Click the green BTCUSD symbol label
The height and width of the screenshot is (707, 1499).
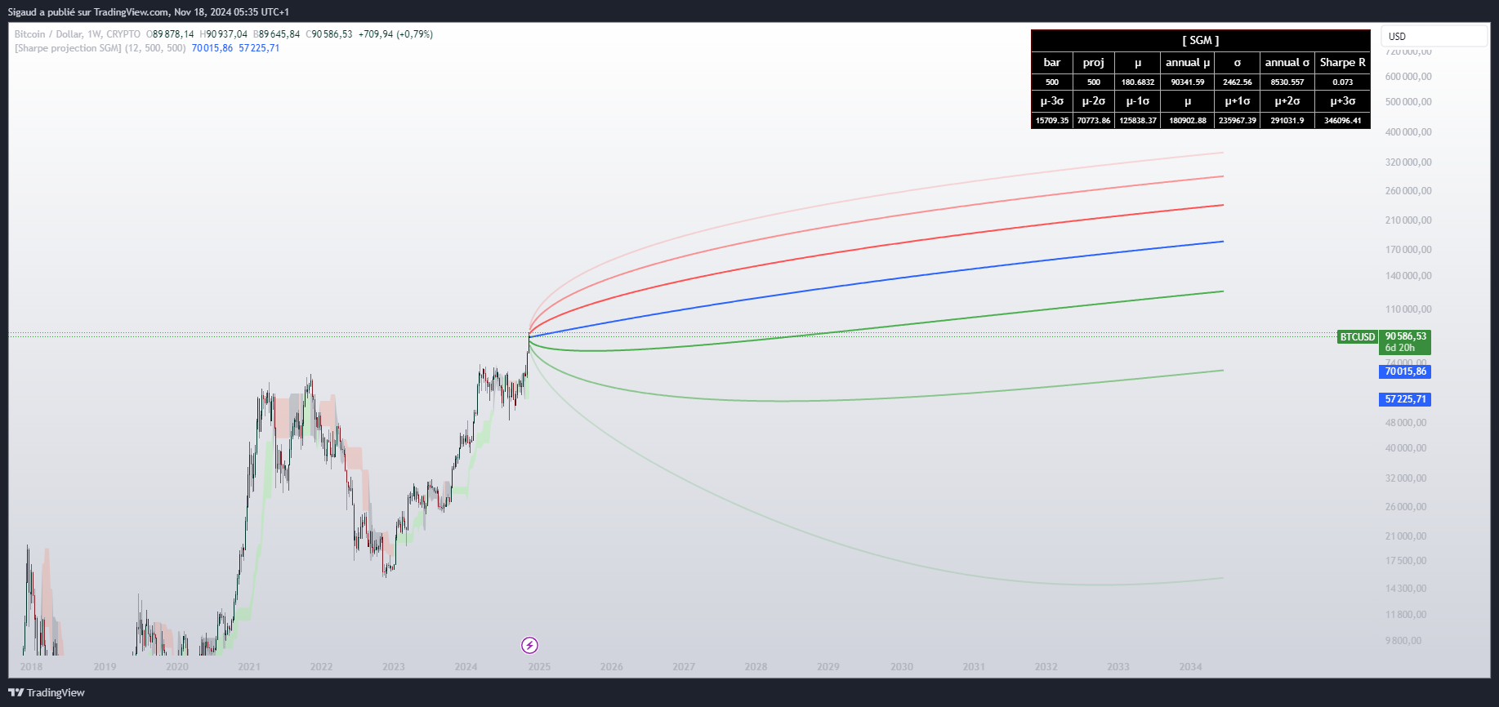[1358, 336]
